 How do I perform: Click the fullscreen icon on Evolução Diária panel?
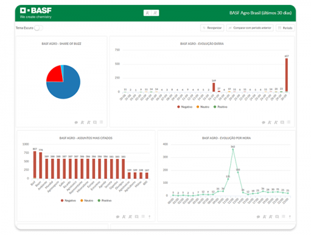click(282, 122)
